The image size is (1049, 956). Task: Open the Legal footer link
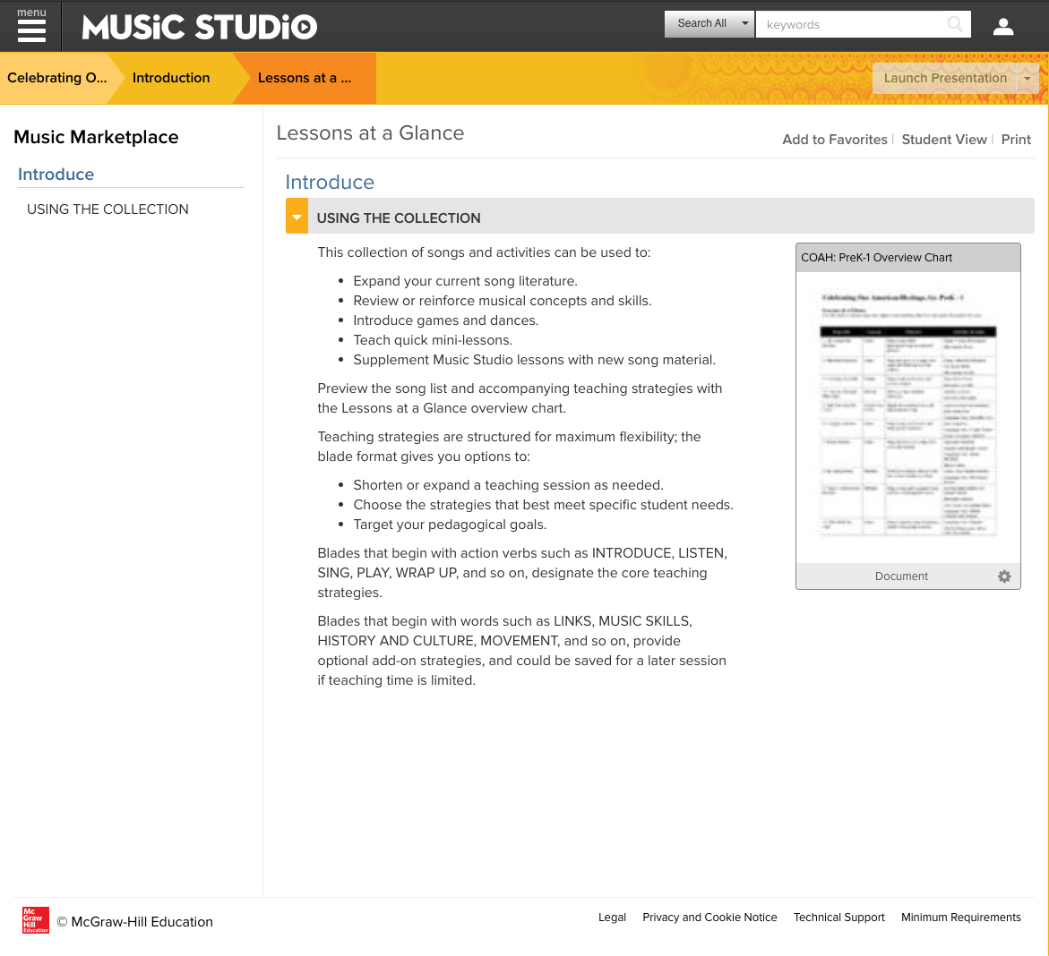coord(612,918)
